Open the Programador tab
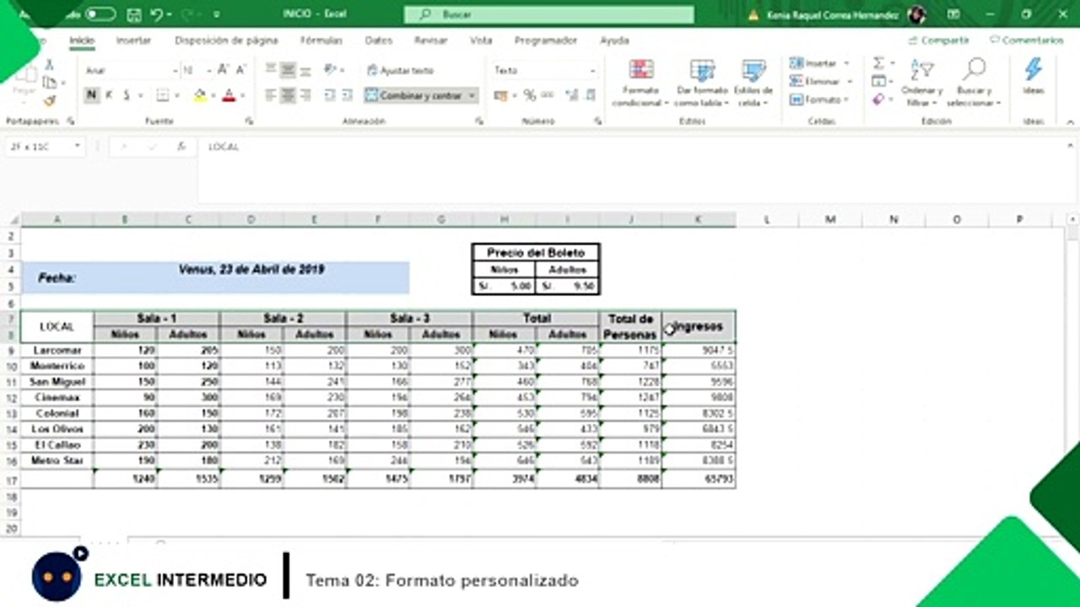Image resolution: width=1080 pixels, height=607 pixels. [x=546, y=40]
